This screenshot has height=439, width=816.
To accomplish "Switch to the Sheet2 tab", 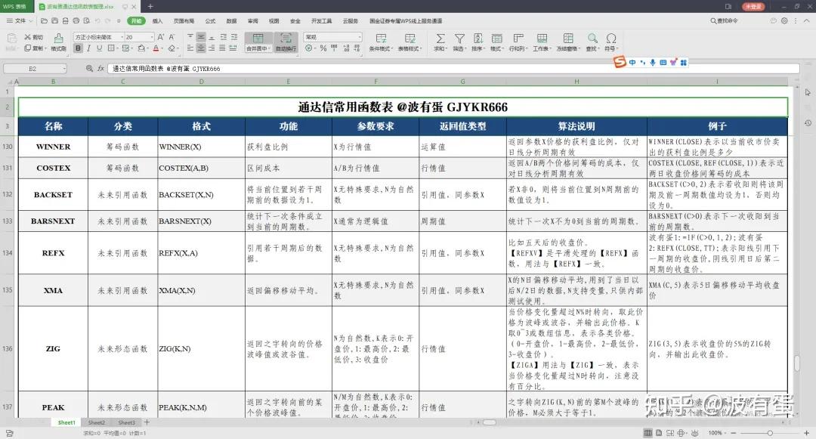I will [96, 422].
